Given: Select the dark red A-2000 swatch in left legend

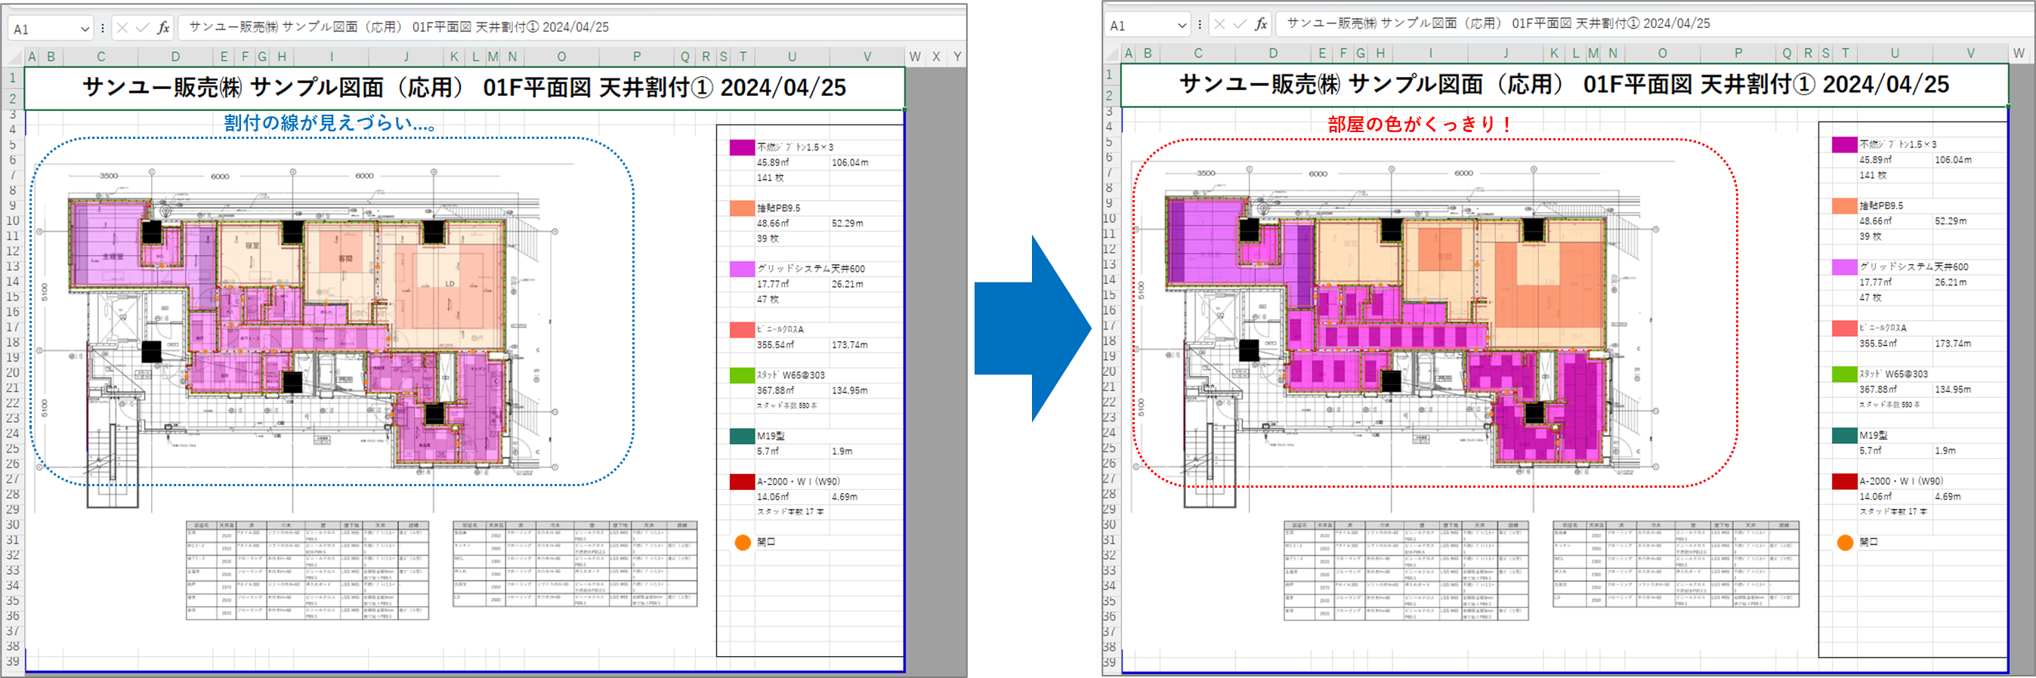Looking at the screenshot, I should pyautogui.click(x=742, y=482).
